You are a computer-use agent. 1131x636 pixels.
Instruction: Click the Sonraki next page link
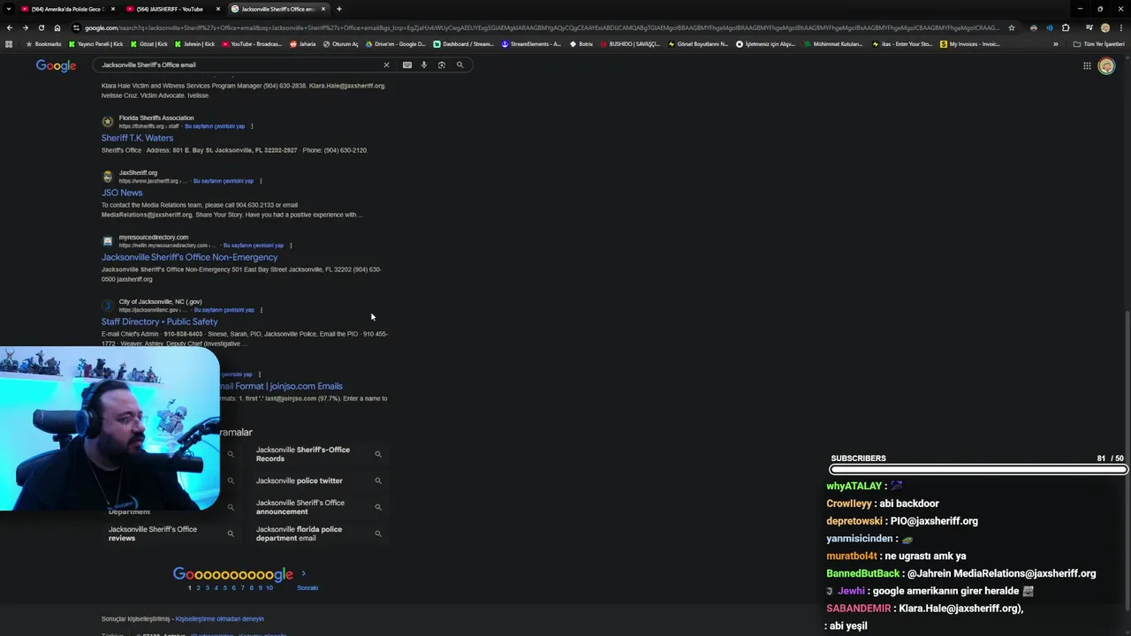click(x=307, y=587)
